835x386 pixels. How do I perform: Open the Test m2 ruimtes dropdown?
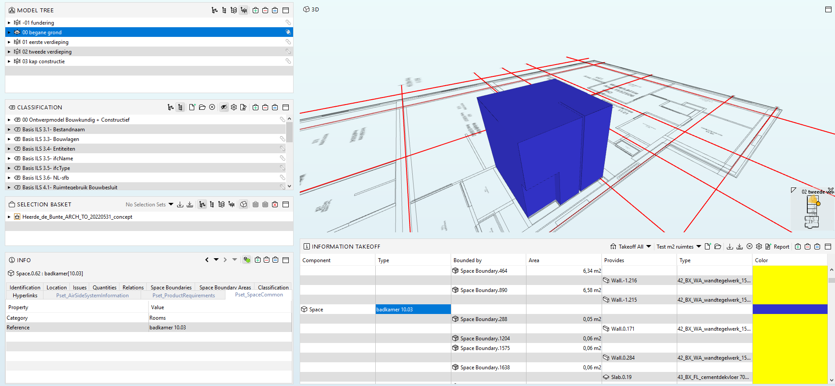click(x=679, y=246)
